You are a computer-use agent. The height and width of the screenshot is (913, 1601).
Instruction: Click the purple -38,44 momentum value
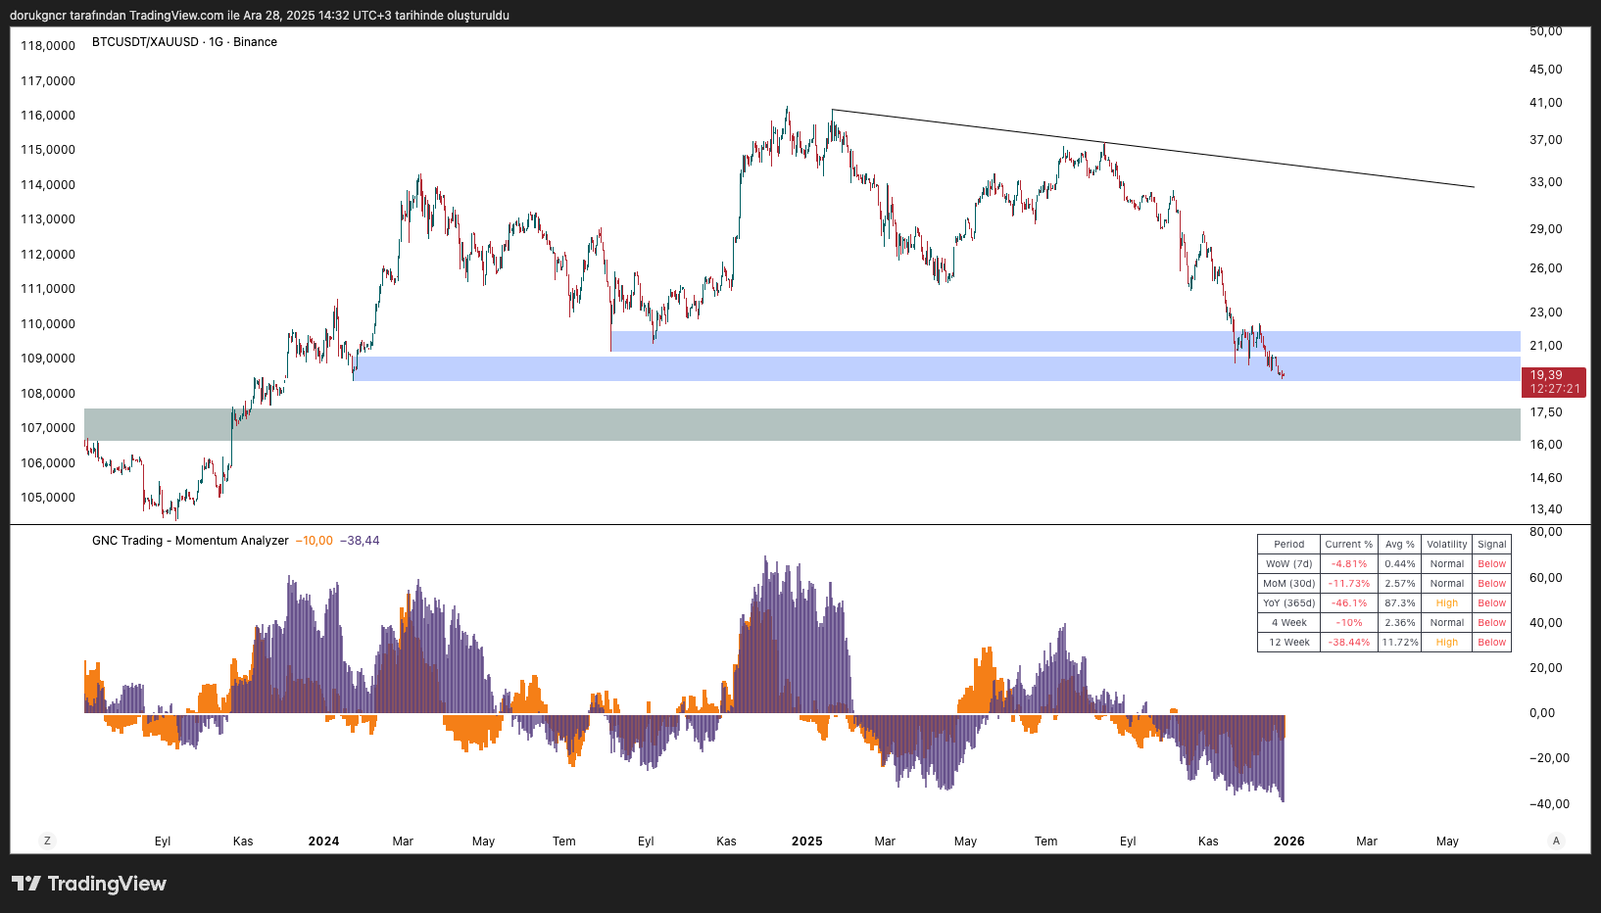pos(360,541)
